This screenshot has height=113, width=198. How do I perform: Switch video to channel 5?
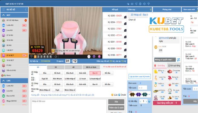point(48,56)
